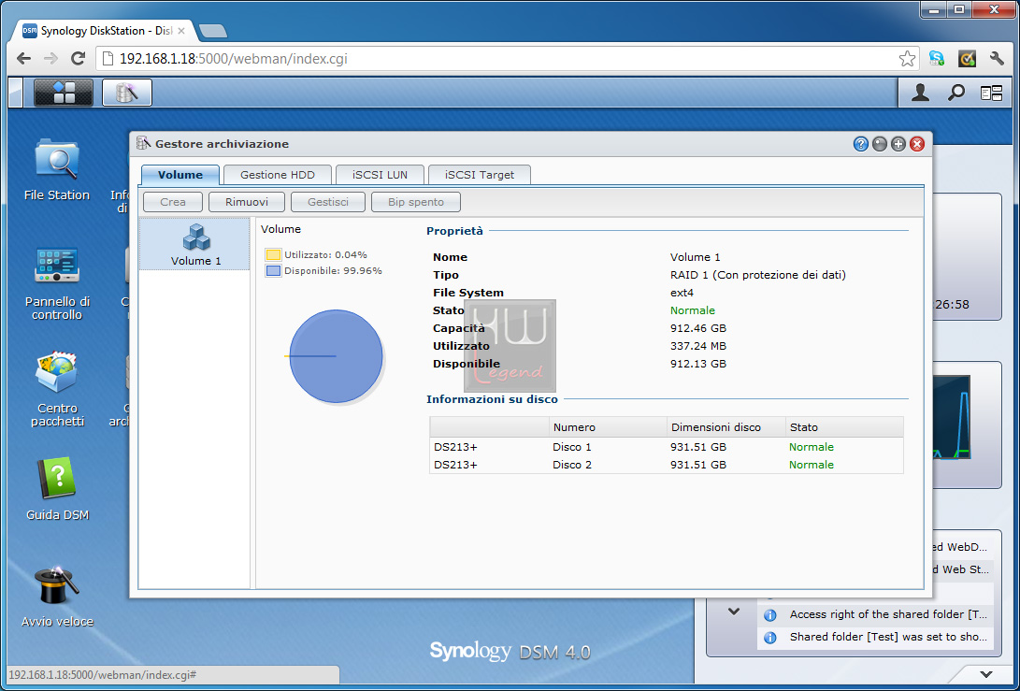Click the Gestisci button
The height and width of the screenshot is (691, 1020).
pyautogui.click(x=328, y=202)
